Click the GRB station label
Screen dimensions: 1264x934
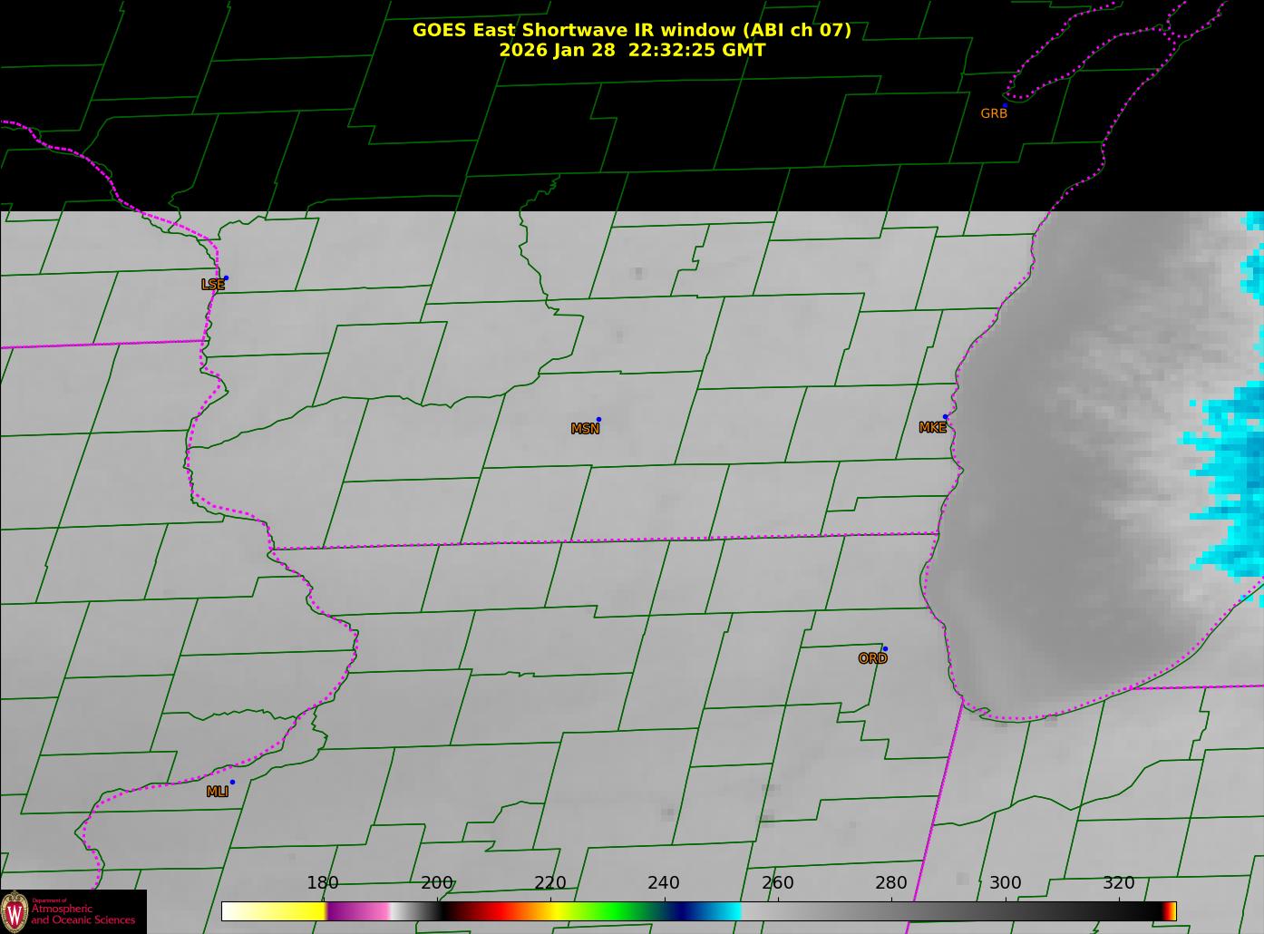click(994, 114)
